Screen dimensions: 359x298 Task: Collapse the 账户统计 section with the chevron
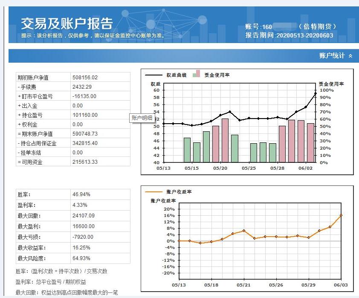[350, 55]
